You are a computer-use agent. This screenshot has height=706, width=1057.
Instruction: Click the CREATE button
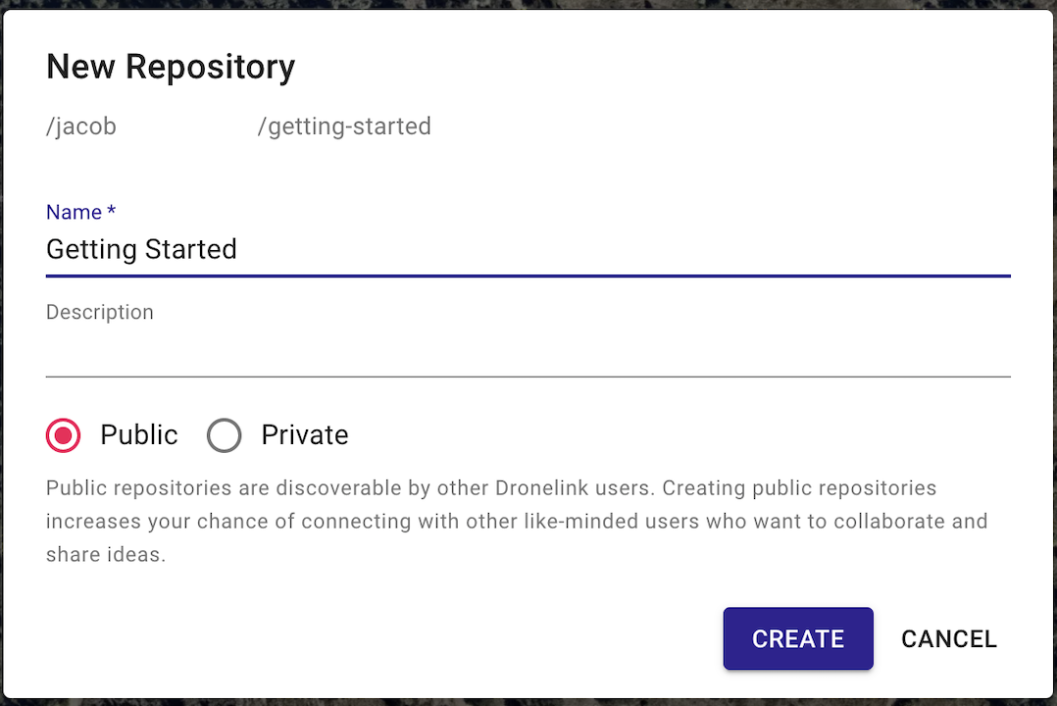(x=798, y=638)
